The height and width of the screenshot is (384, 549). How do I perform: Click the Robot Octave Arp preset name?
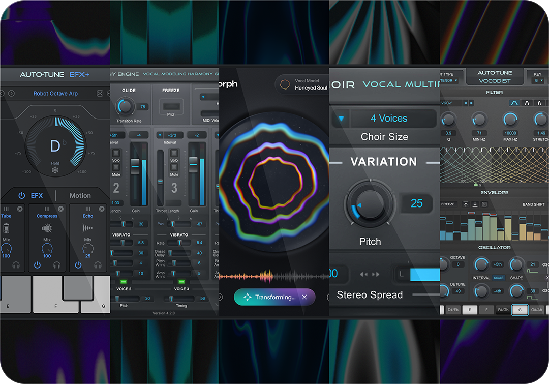(x=55, y=94)
